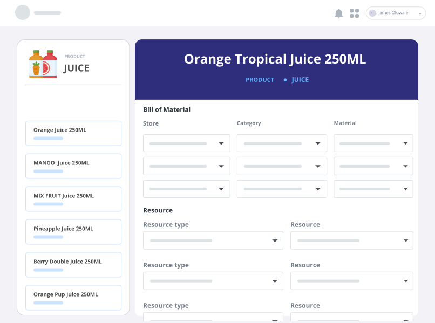This screenshot has width=435, height=323.
Task: Open Berry Double Juice 250ML entry
Action: tap(73, 265)
